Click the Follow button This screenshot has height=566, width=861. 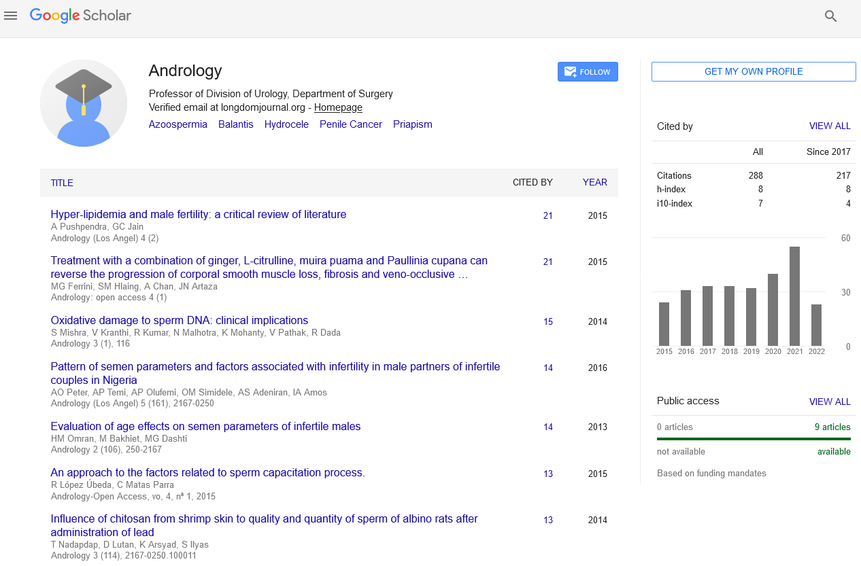[x=588, y=72]
